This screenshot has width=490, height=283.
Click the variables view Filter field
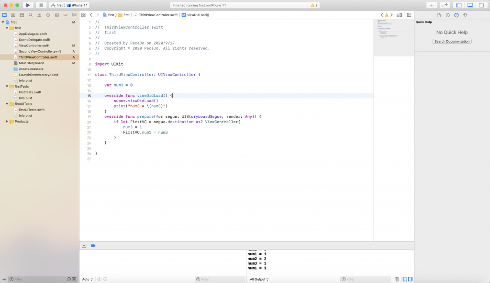[x=220, y=279]
